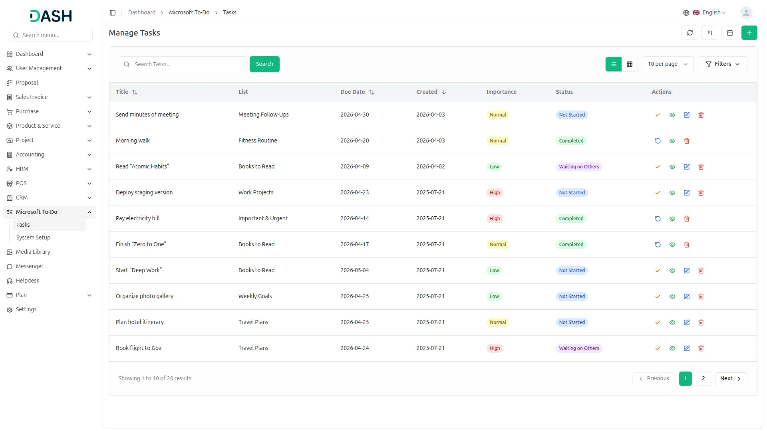Delete the 'Deploy staging version' task
Image resolution: width=767 pixels, height=431 pixels.
[701, 193]
